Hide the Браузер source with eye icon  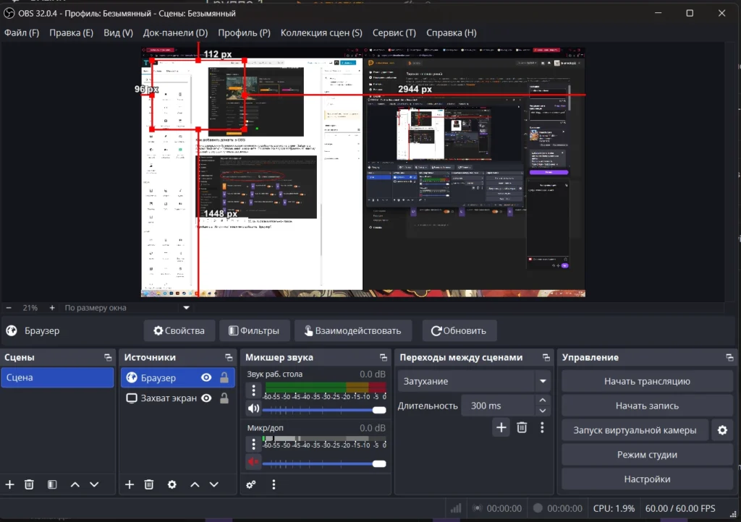206,377
